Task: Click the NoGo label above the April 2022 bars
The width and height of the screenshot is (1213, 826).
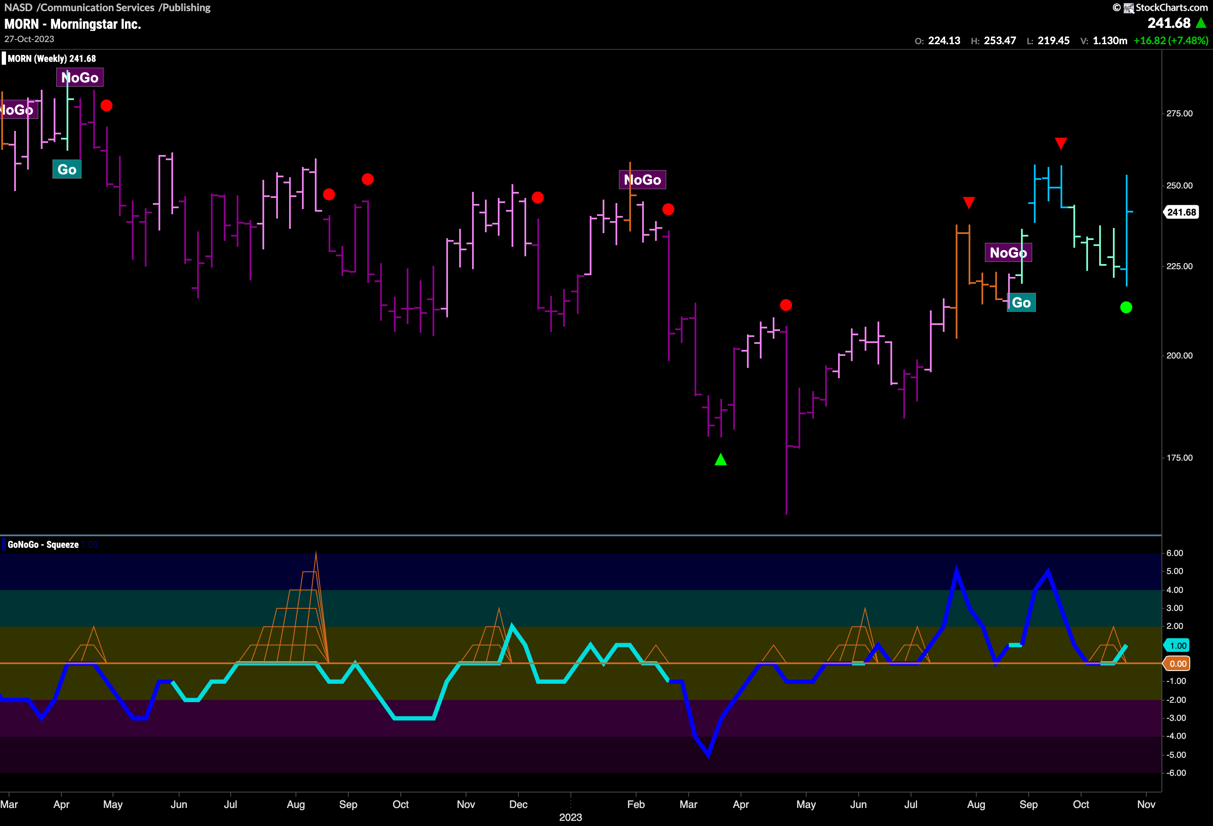Action: (80, 78)
